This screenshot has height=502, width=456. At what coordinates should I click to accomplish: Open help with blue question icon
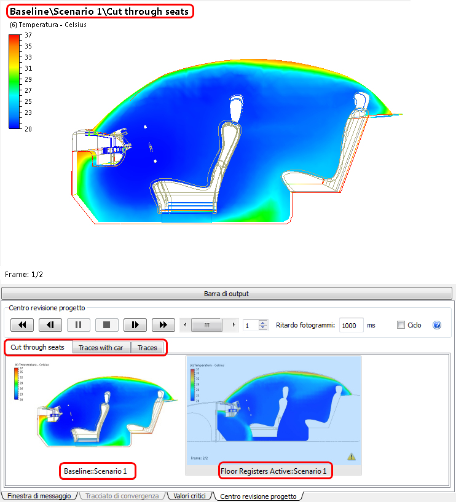437,325
